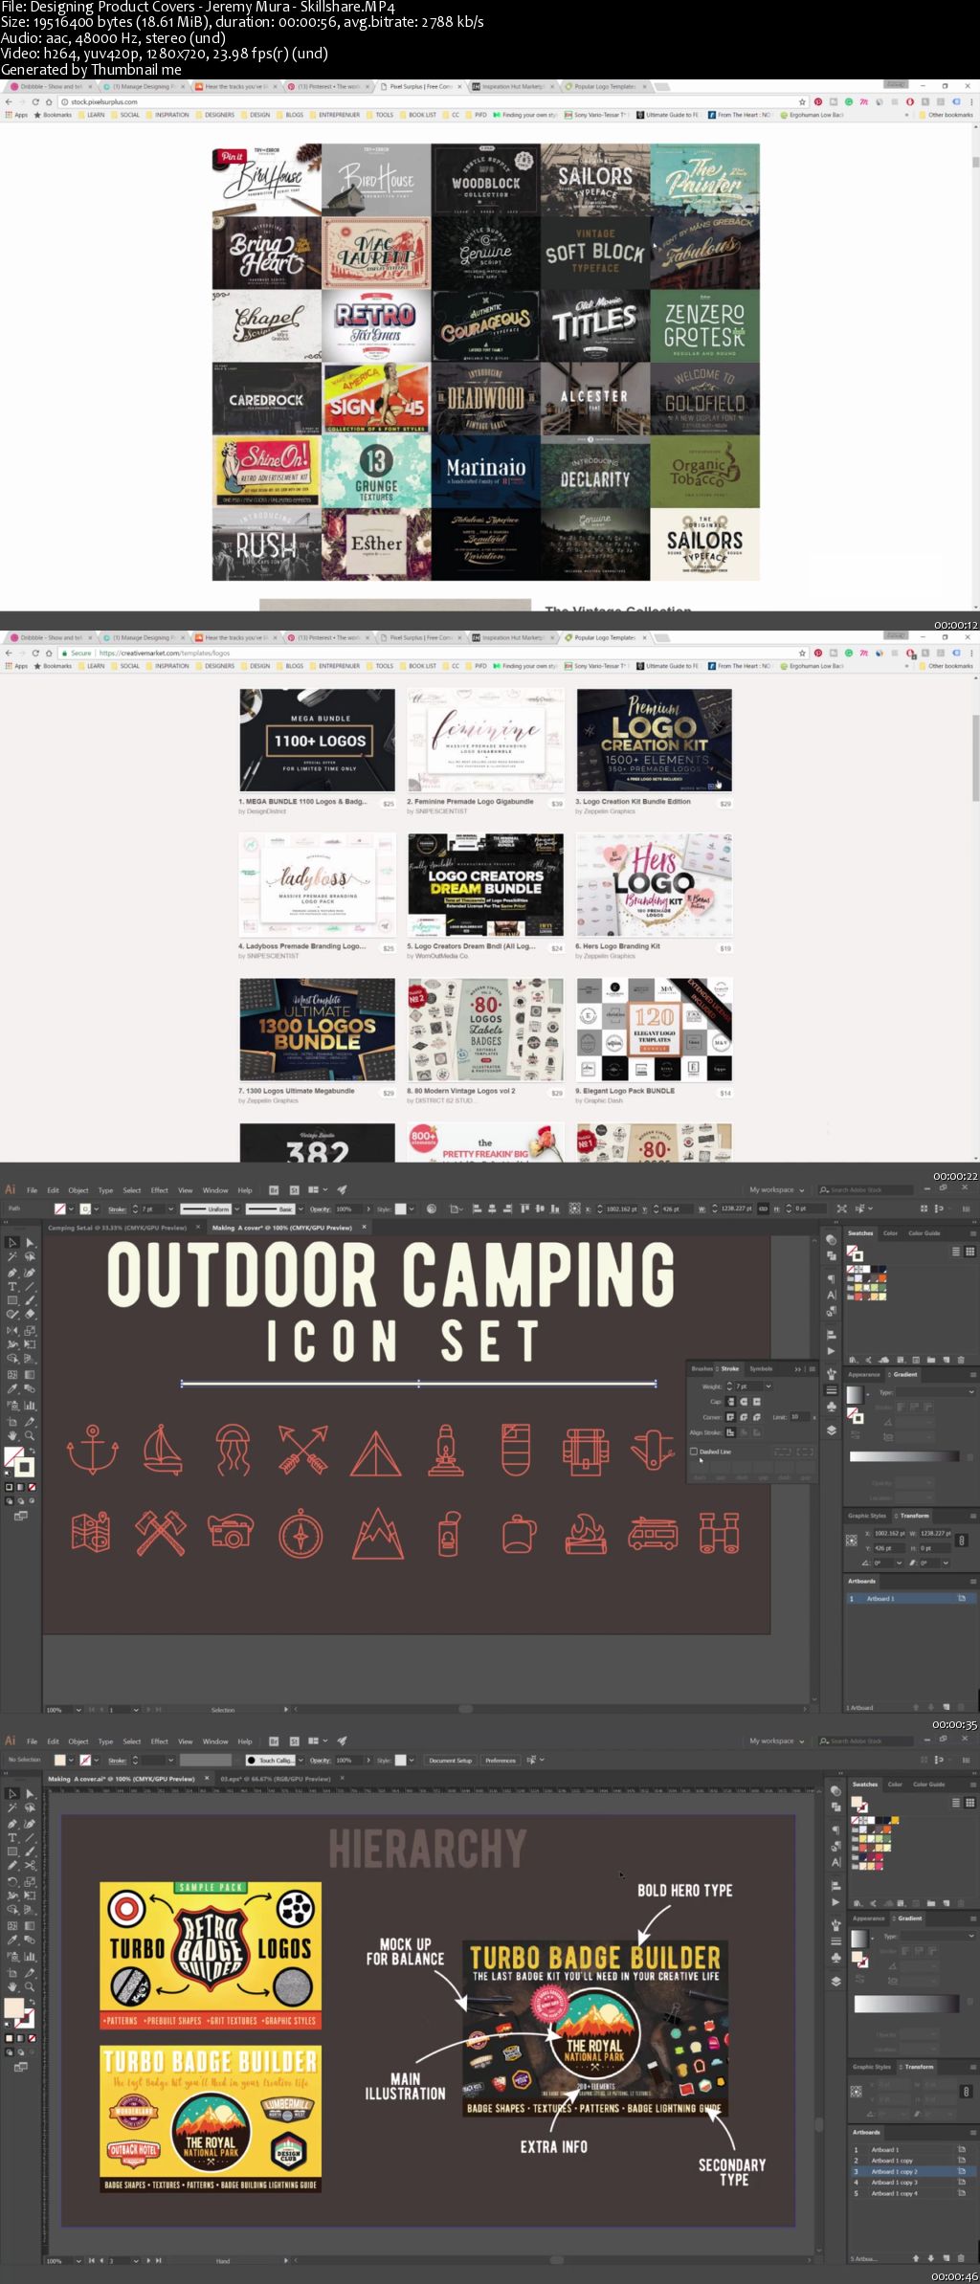This screenshot has height=2284, width=980.
Task: Toggle constrain width and height proportions link
Action: point(962,1540)
